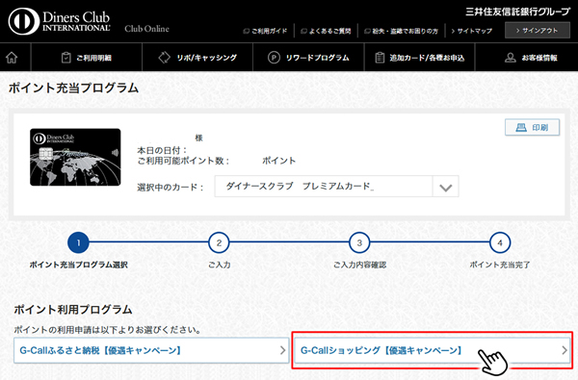The width and height of the screenshot is (578, 380).
Task: Open サイトマップ link
Action: (x=471, y=31)
